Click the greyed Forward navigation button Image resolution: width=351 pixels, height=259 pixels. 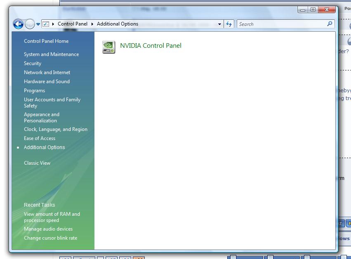[x=30, y=24]
